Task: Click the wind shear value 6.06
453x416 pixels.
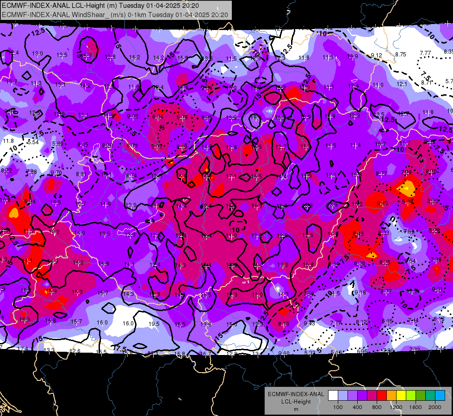Action: 360,263
